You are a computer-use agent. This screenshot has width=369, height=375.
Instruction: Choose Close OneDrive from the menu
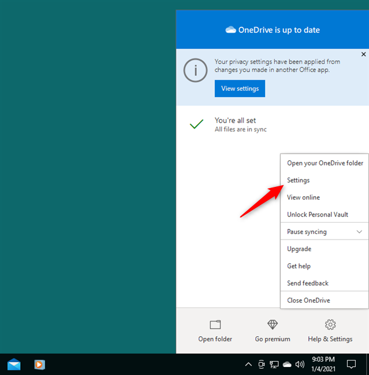point(325,300)
